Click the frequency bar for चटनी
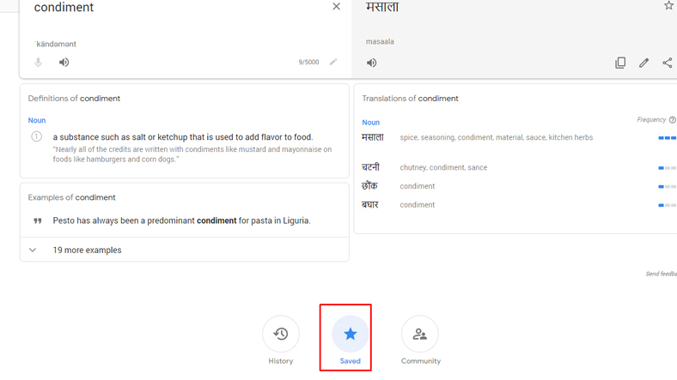677x380 pixels. tap(668, 168)
